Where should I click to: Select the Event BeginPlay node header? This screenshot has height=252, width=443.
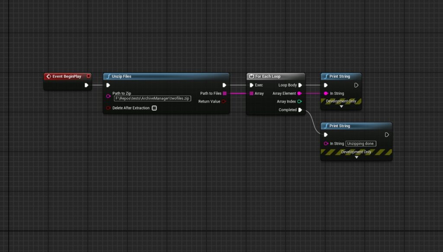tap(67, 77)
